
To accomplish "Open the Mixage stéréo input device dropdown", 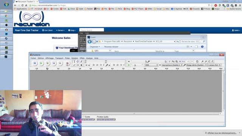I will click(197, 65).
